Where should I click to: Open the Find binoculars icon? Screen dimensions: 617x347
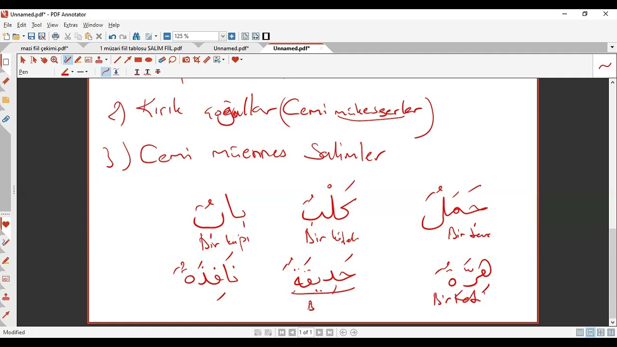click(x=136, y=36)
